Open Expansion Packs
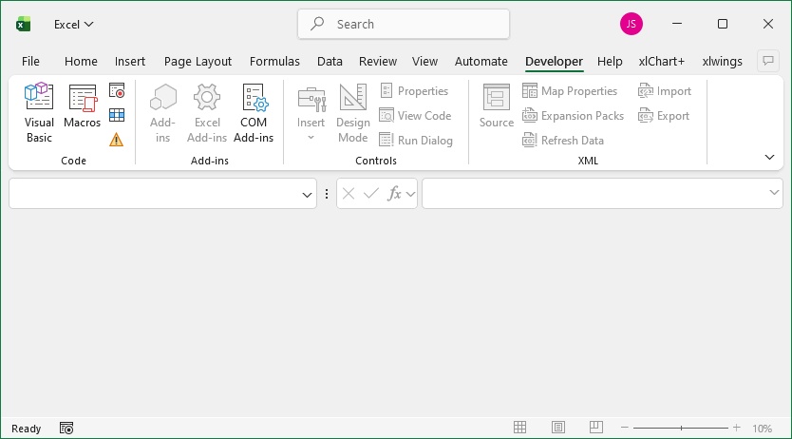 click(x=573, y=116)
